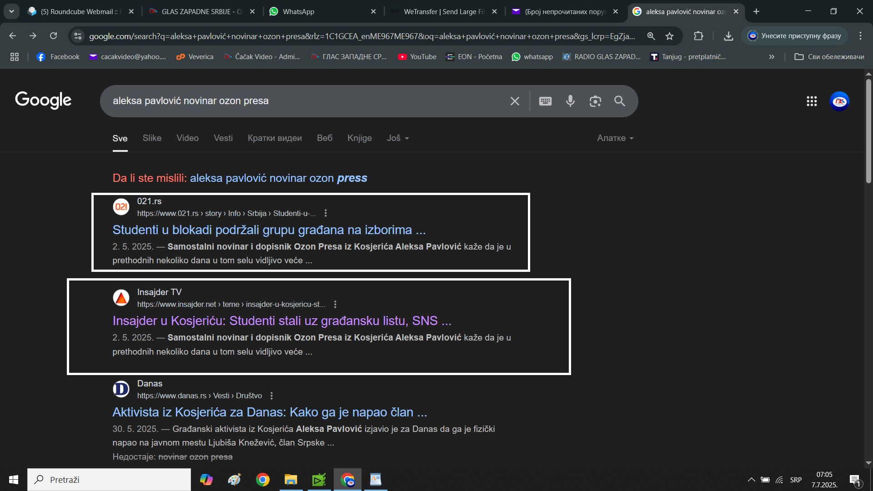Bookmark this page with star icon
This screenshot has height=491, width=873.
(669, 36)
